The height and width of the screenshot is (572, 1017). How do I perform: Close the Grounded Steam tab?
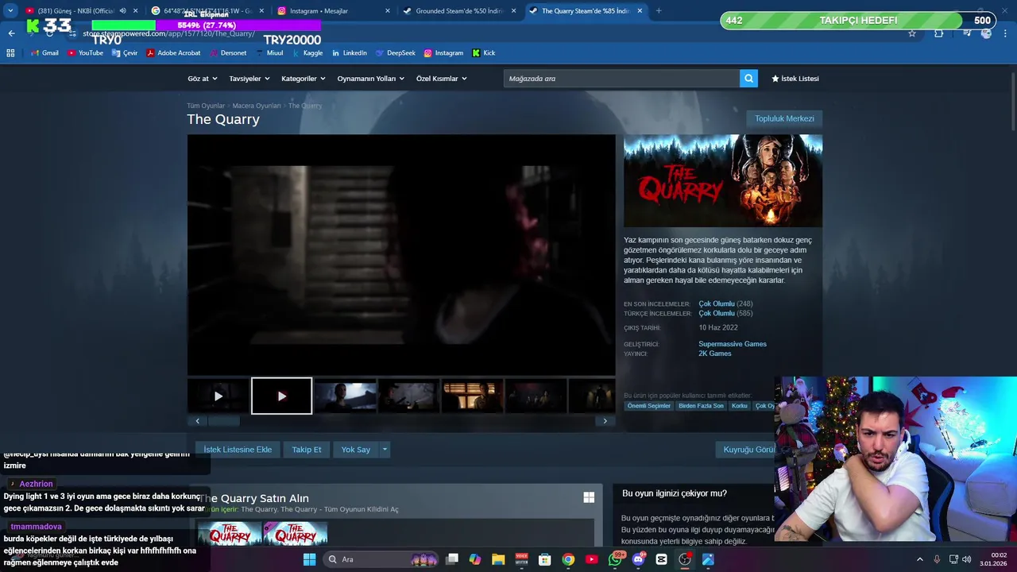pos(513,11)
